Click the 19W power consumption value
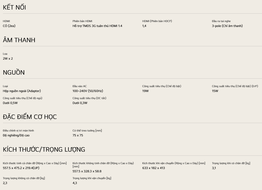 tap(145, 91)
